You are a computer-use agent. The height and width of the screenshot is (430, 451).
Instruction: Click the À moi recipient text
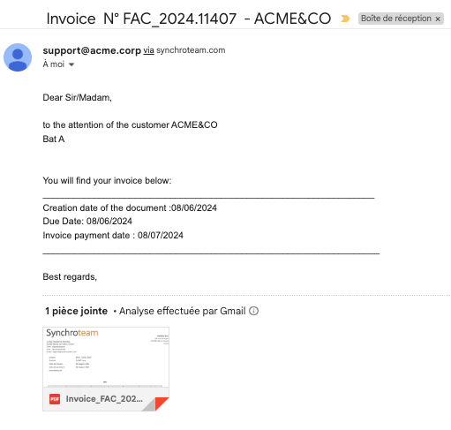tap(54, 64)
